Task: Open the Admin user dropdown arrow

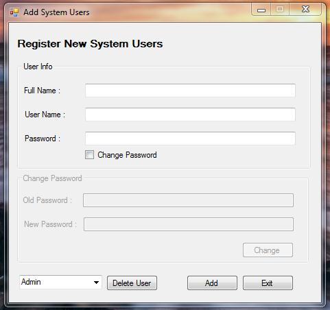Action: 96,283
